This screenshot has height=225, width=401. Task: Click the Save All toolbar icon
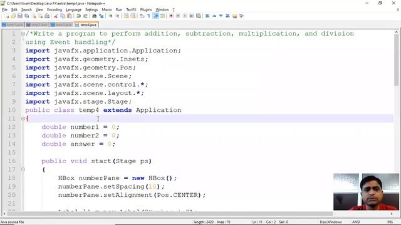(x=26, y=16)
